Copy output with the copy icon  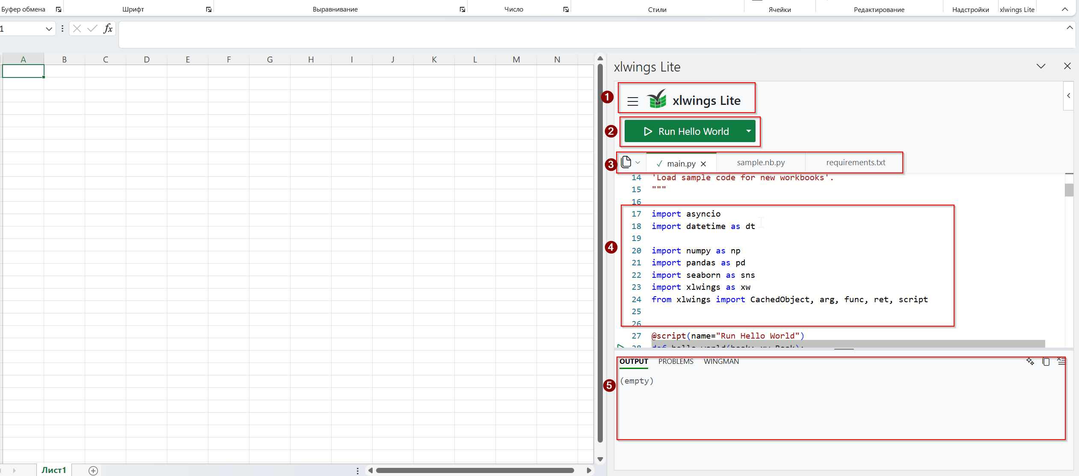pyautogui.click(x=1046, y=362)
